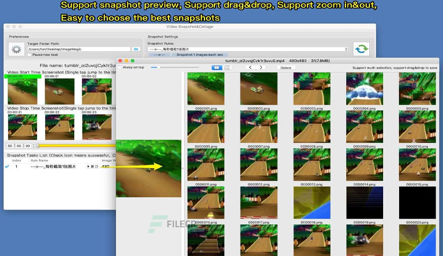Start the snapshot task with play icon

88,167
